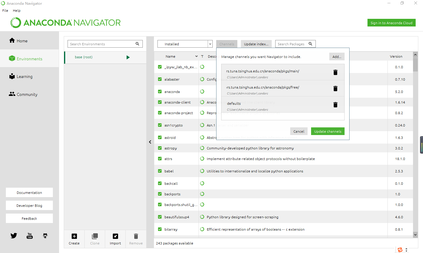
Task: Click the status circle for astropy
Action: point(202,148)
